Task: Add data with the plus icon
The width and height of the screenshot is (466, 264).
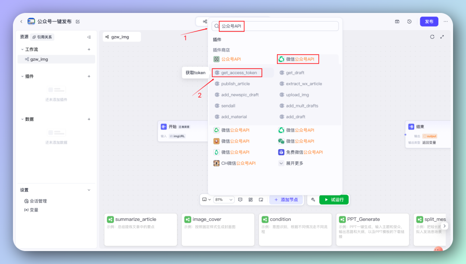Action: click(x=89, y=119)
